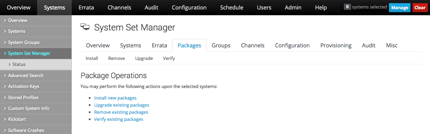Switch to the Systems tab in System Set Manager
The height and width of the screenshot is (134, 430).
(131, 45)
